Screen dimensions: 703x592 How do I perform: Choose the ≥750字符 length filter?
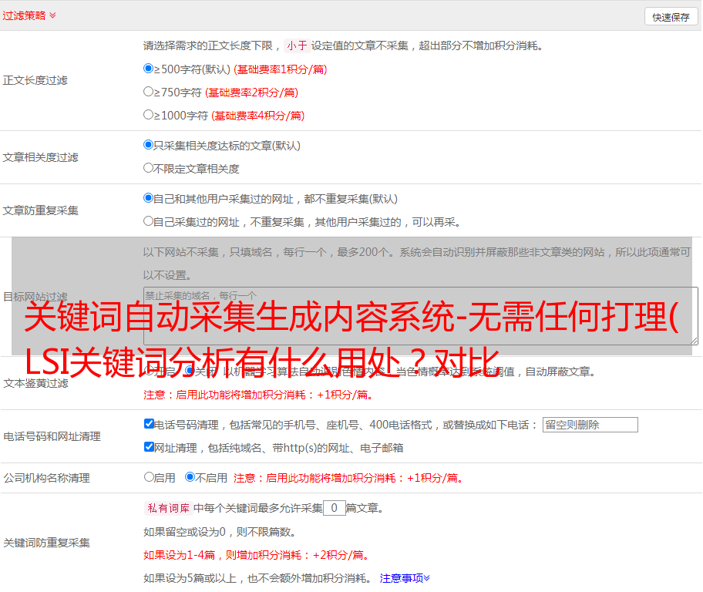[149, 92]
